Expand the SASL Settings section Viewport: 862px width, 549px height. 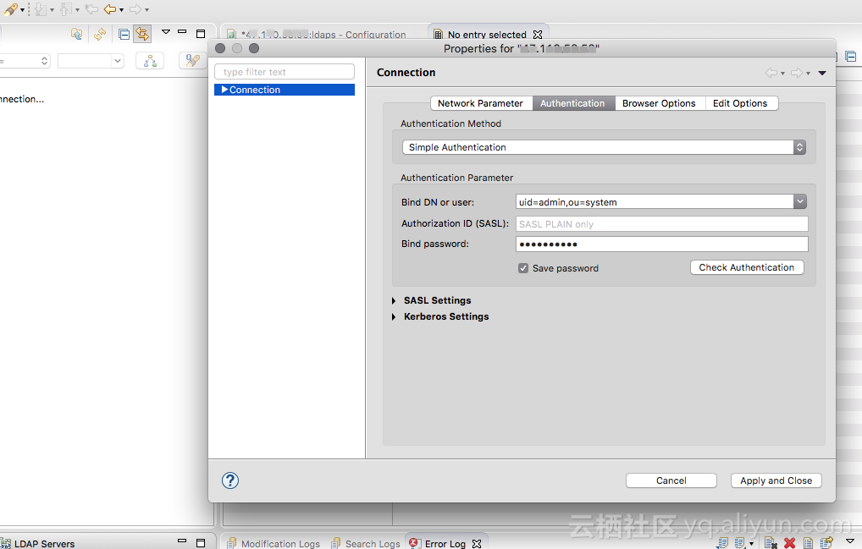pos(394,300)
